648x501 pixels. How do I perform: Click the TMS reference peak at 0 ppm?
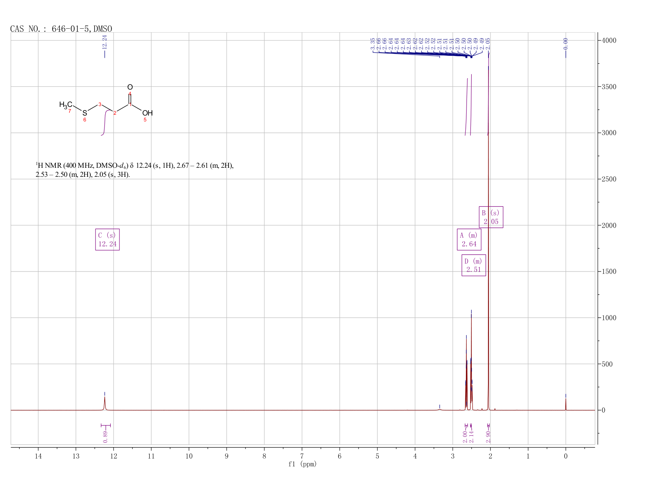tap(566, 404)
